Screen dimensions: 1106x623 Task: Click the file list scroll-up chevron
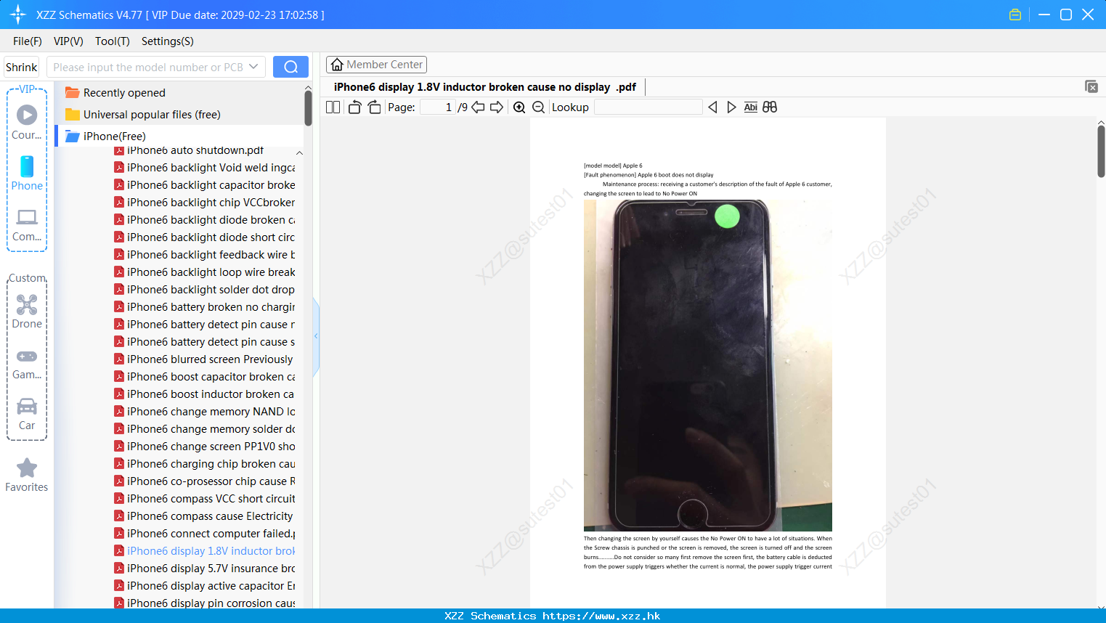tap(299, 152)
